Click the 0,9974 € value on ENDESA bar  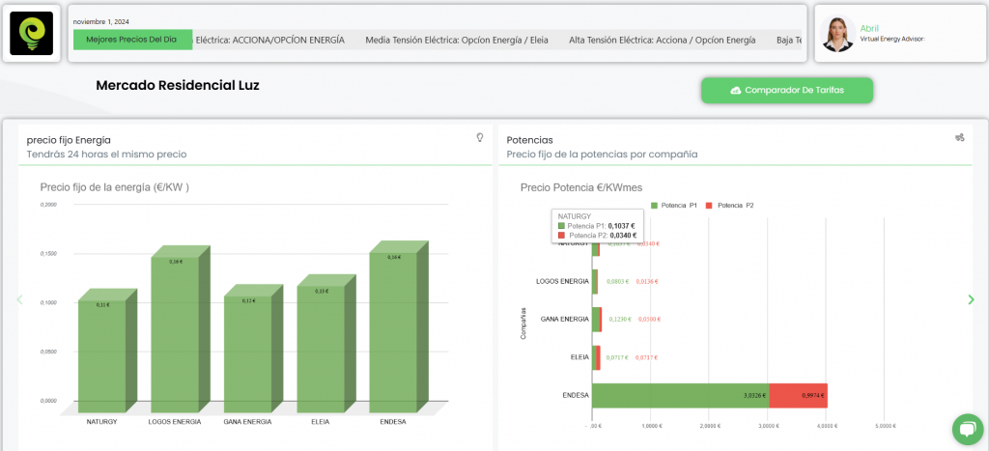[x=813, y=396]
